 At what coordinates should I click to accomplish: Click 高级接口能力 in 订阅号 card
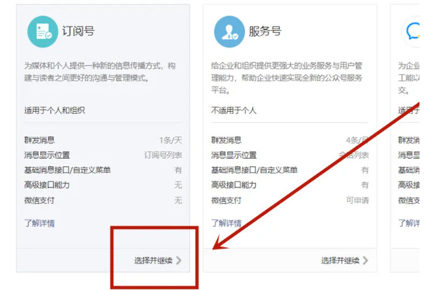47,185
